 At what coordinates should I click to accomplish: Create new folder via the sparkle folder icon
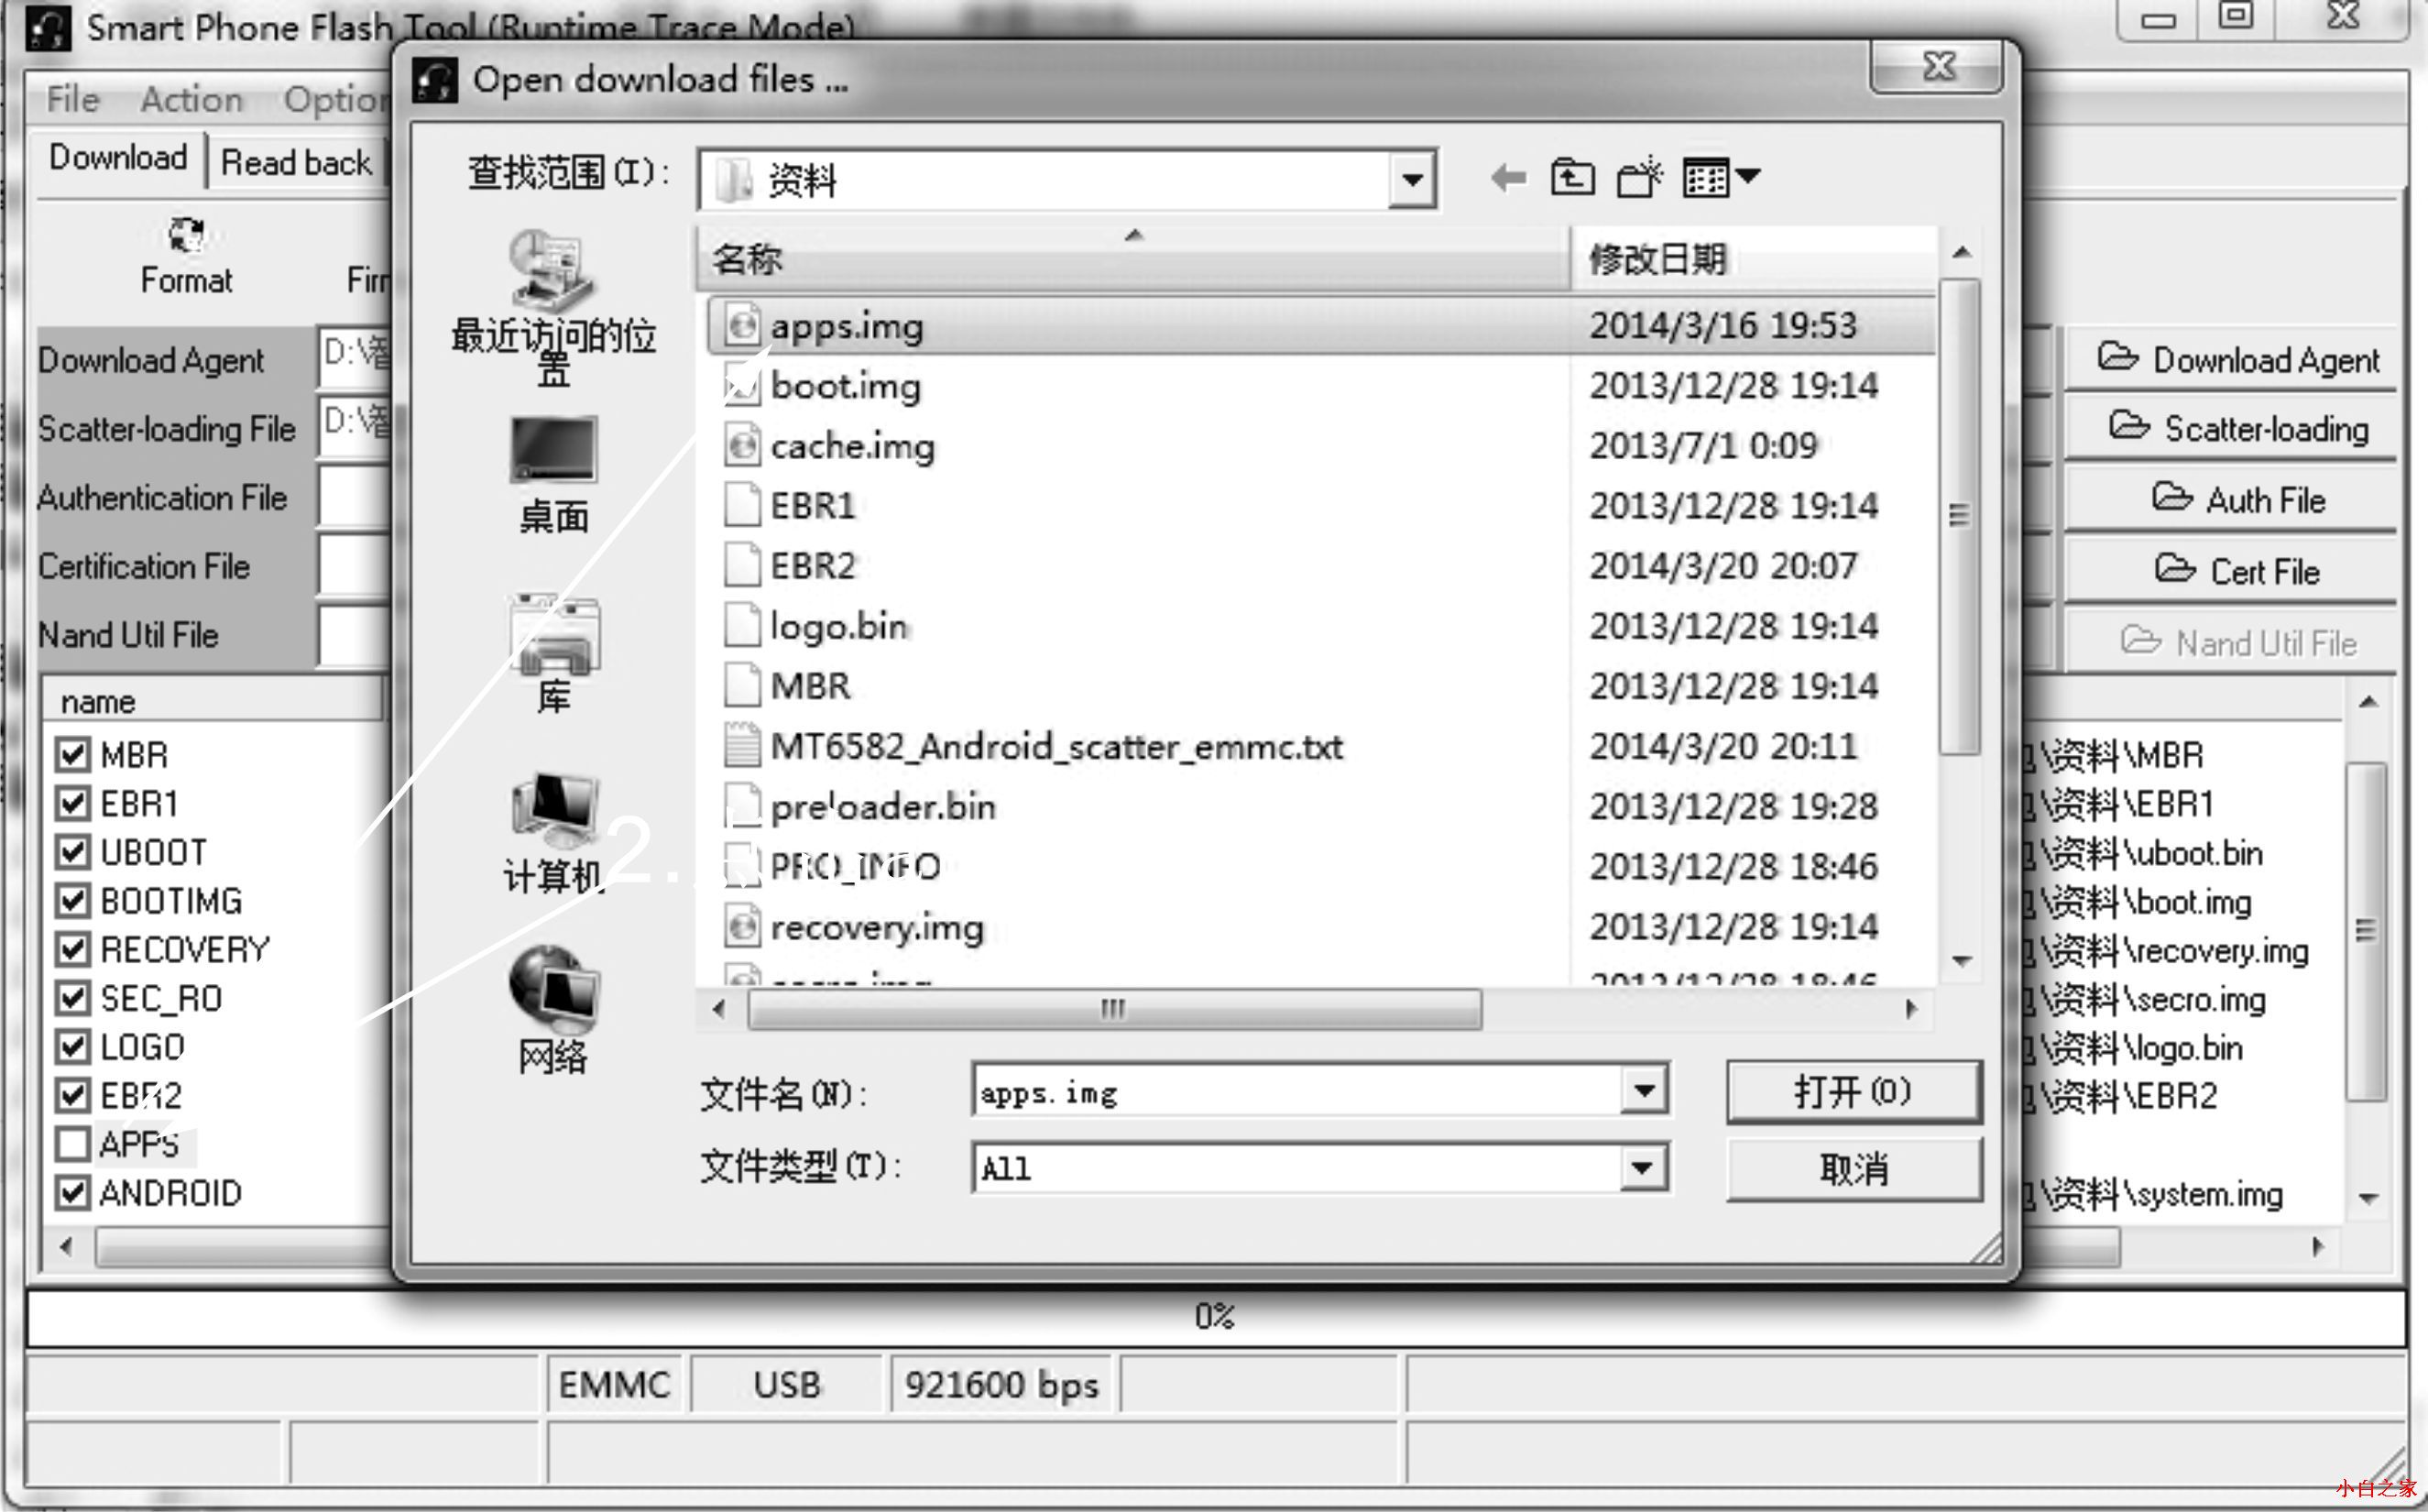[x=1638, y=178]
